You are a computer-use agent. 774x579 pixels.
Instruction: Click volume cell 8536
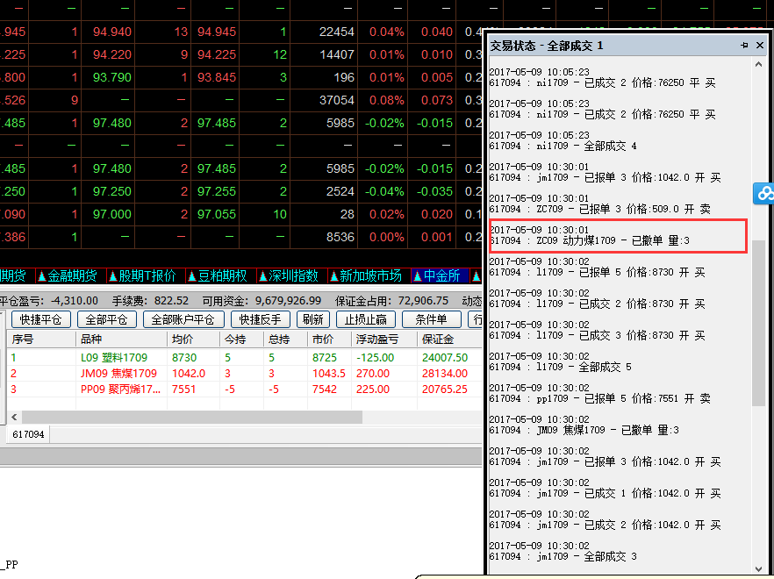click(x=340, y=237)
